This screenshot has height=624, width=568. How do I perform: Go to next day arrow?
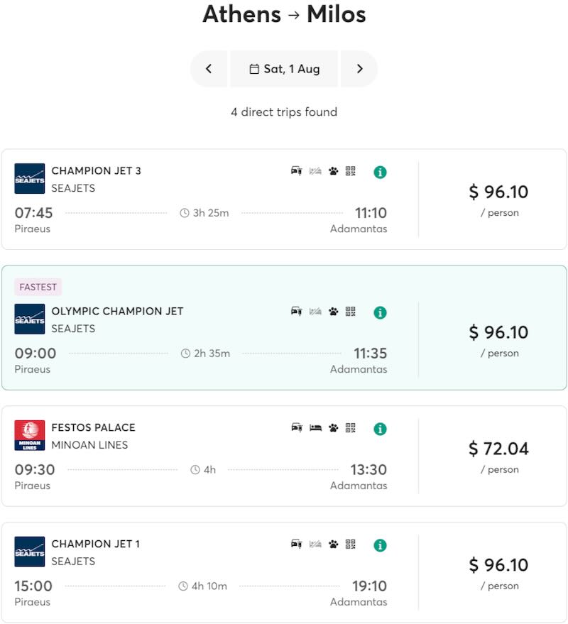359,69
